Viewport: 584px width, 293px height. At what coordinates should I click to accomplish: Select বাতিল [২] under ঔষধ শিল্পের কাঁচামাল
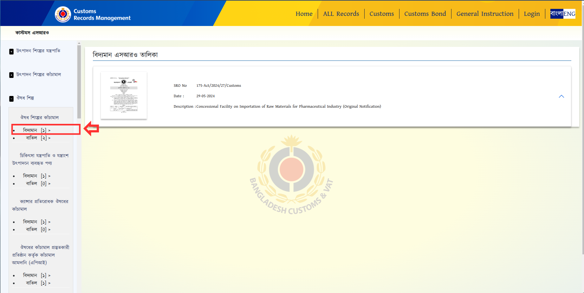(38, 138)
